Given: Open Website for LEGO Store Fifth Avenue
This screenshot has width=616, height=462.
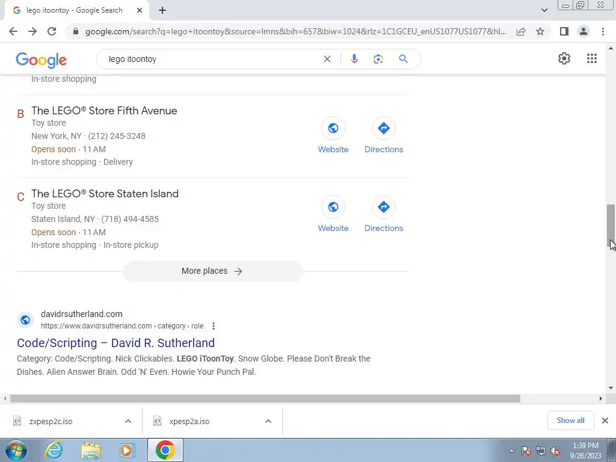Looking at the screenshot, I should pyautogui.click(x=333, y=135).
